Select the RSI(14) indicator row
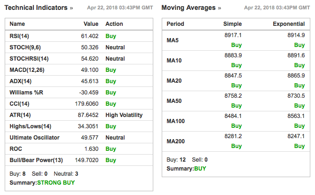Screen dimensions: 315x195 79,36
